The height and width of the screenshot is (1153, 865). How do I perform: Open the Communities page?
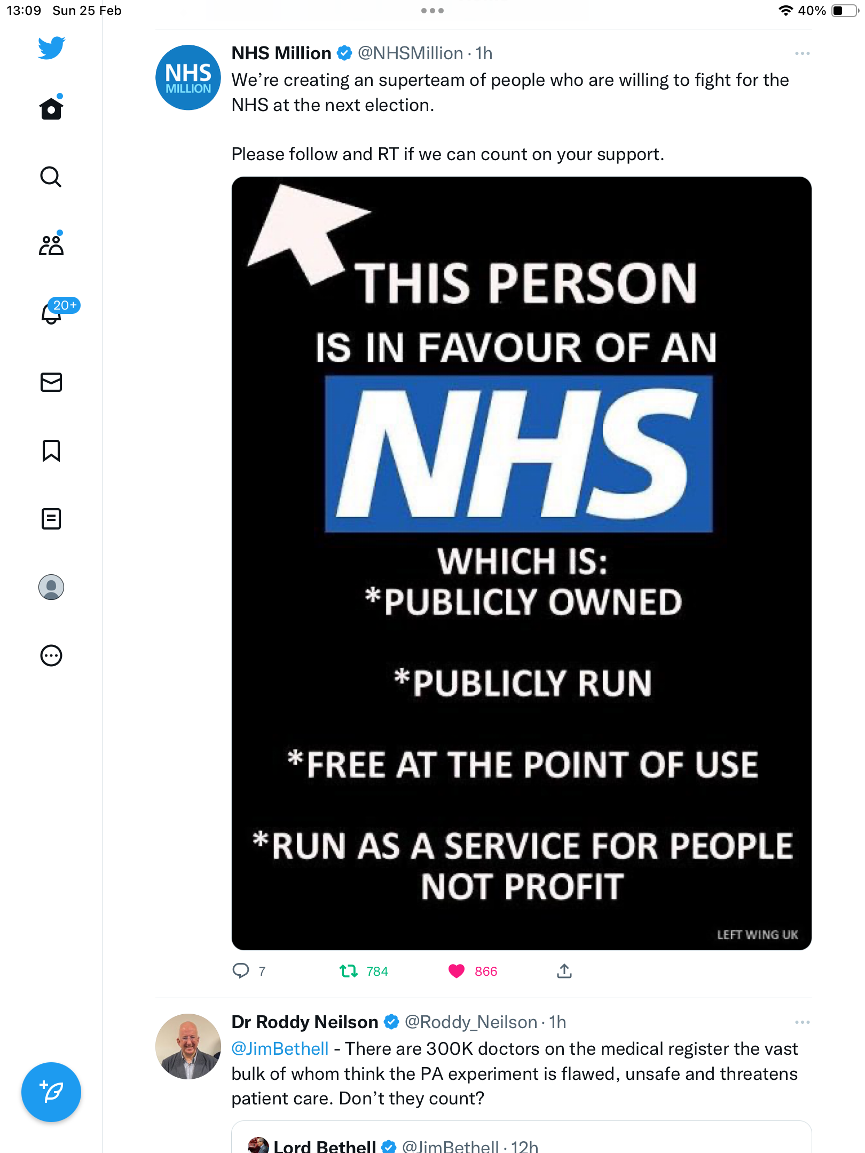pyautogui.click(x=51, y=244)
